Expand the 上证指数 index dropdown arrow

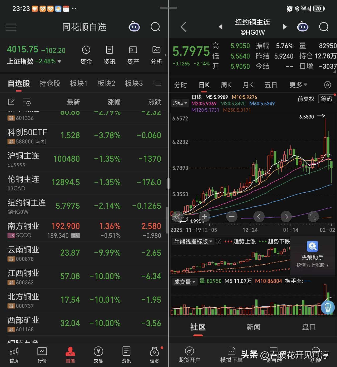tap(60, 61)
